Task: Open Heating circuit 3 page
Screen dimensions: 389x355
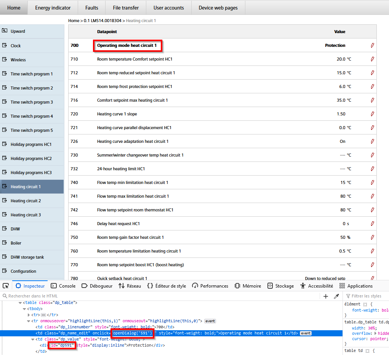Action: 32,215
